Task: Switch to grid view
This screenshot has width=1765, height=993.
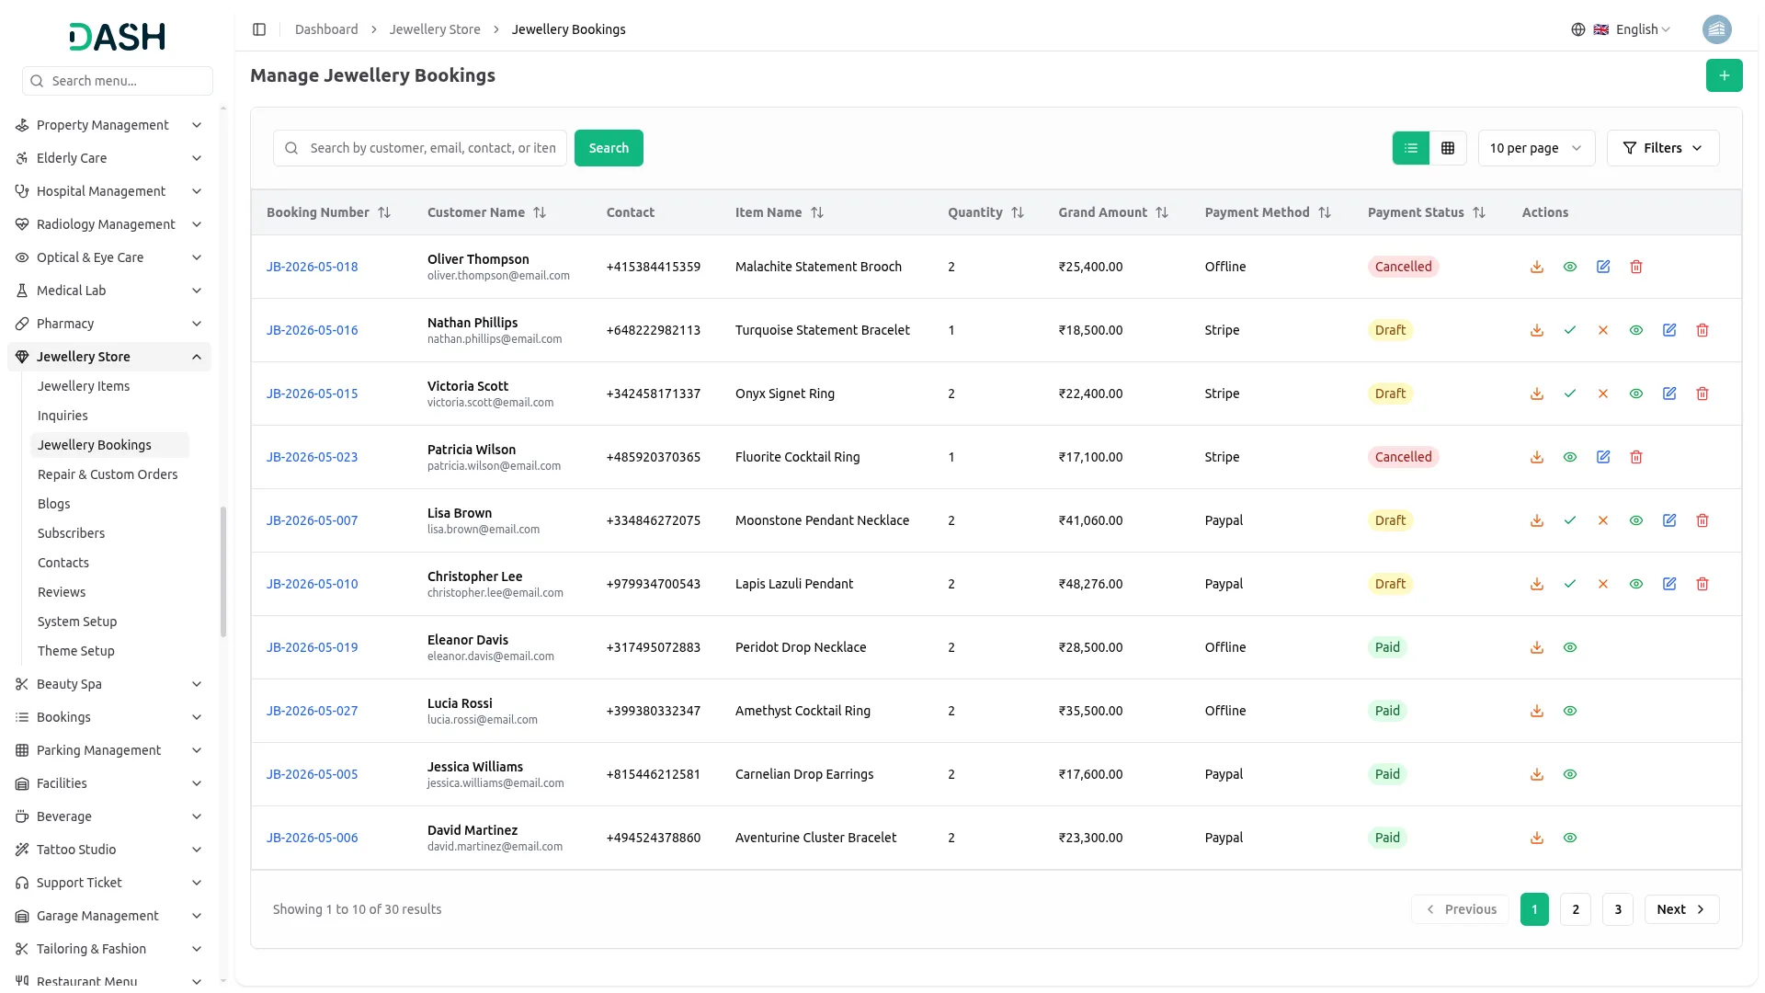Action: pyautogui.click(x=1447, y=148)
